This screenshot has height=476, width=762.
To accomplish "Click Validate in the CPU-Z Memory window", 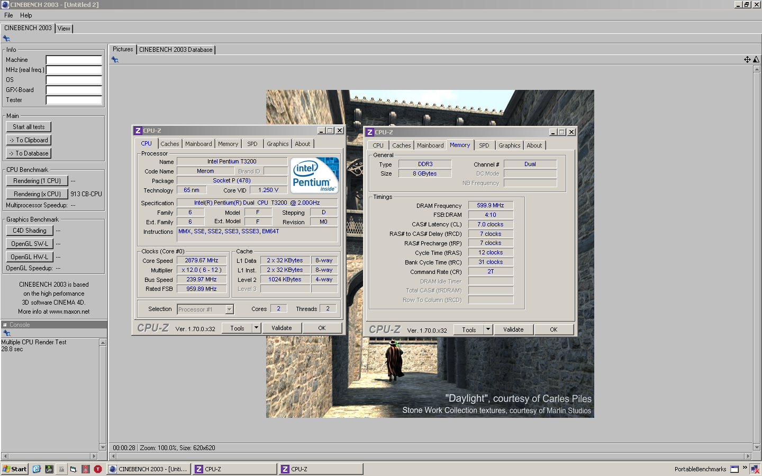I will click(513, 329).
